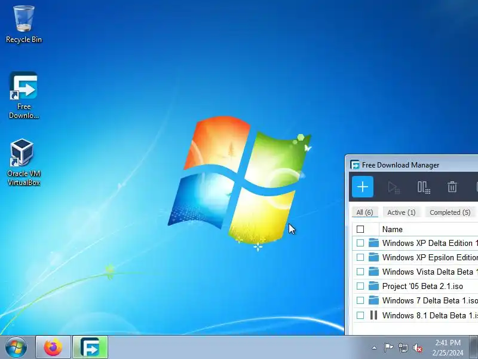Click folder icon for Windows XP Epsilon Edition
478x359 pixels.
pyautogui.click(x=373, y=257)
